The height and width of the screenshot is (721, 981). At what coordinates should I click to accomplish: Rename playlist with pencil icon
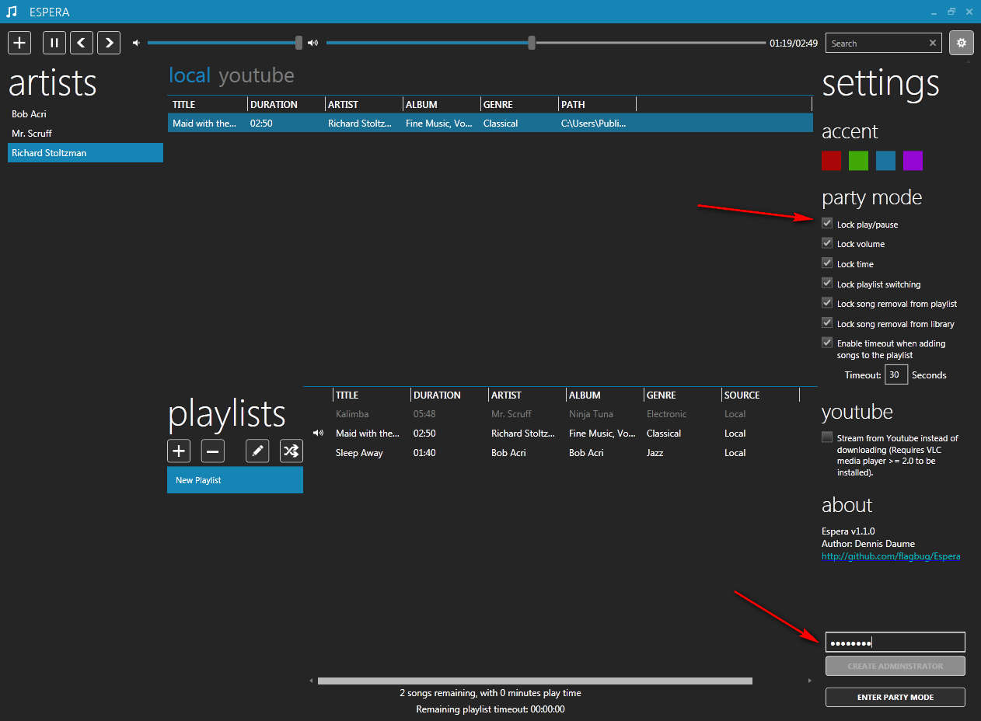(x=257, y=451)
